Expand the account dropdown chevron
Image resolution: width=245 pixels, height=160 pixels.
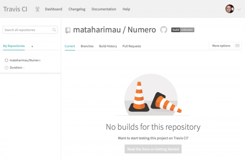pyautogui.click(x=239, y=9)
